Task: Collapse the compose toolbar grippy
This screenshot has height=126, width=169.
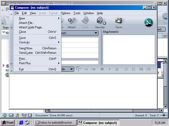Action: (11, 28)
